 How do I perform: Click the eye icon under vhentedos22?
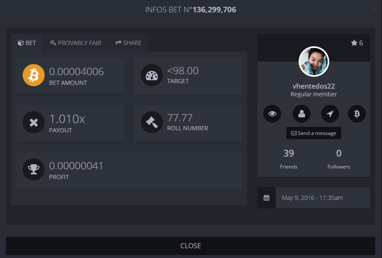(x=272, y=114)
